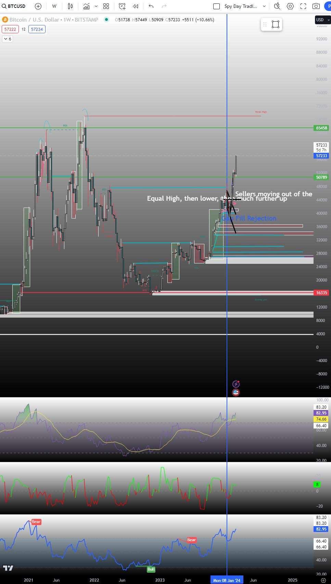This screenshot has height=584, width=331.
Task: Start bar replay mode
Action: pos(136,6)
